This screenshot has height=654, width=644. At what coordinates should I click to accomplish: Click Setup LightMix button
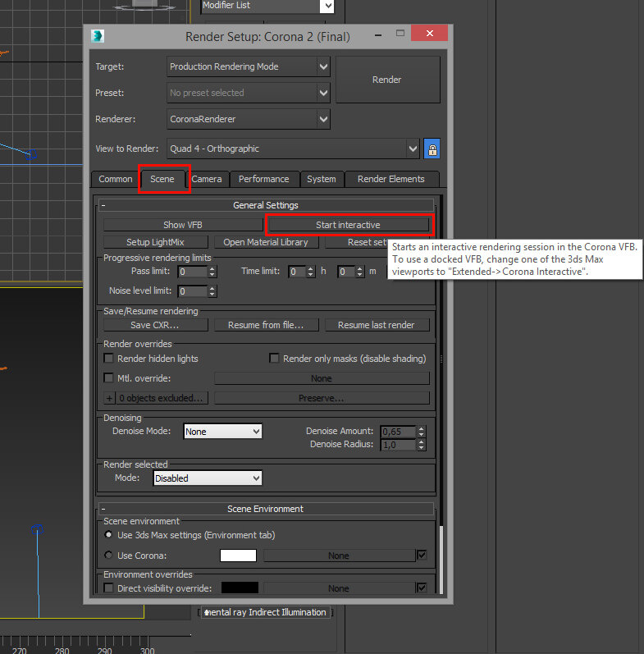(155, 242)
